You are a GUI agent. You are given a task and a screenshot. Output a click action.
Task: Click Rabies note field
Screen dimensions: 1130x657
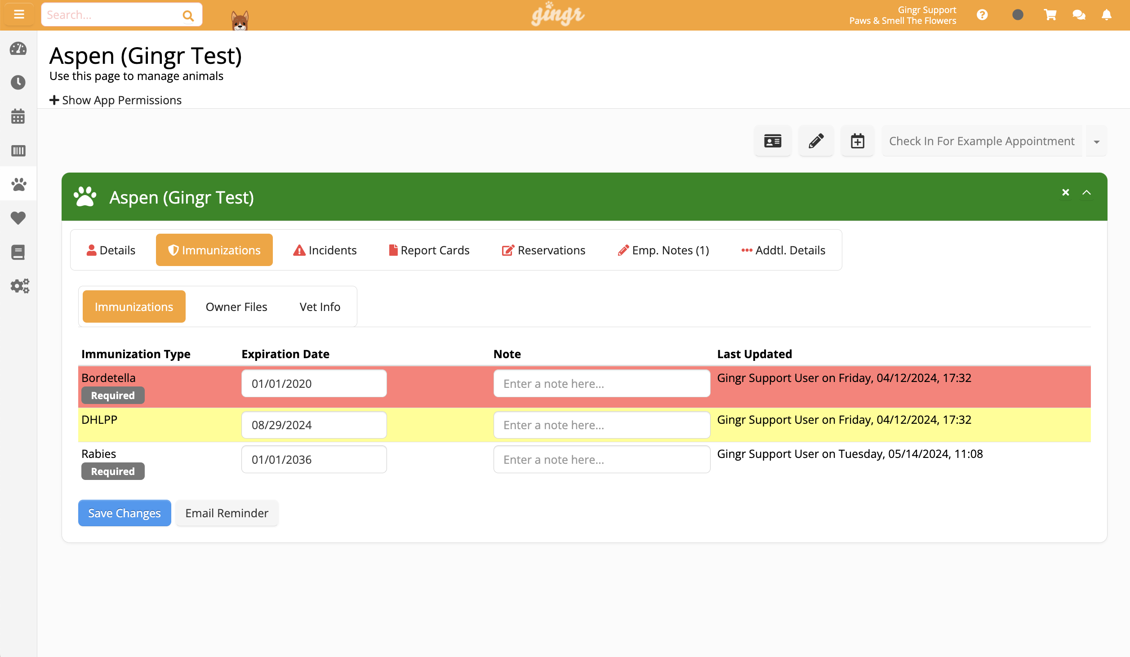coord(602,459)
